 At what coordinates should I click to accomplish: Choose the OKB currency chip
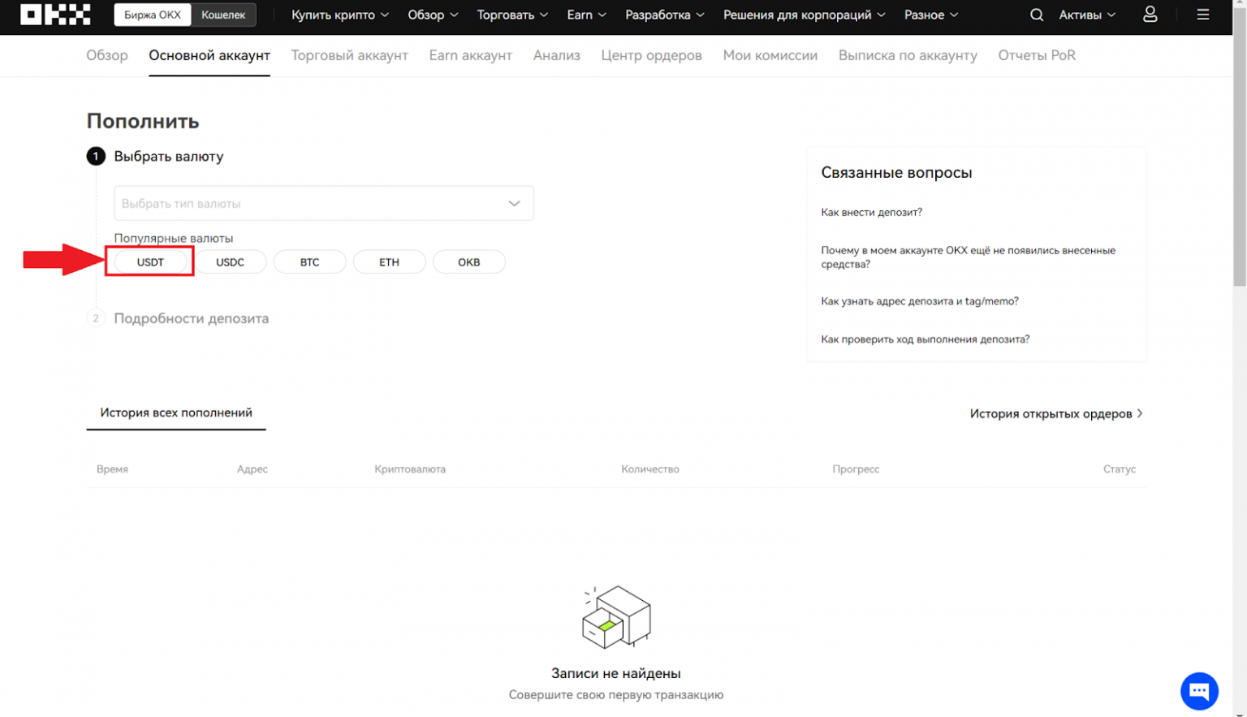coord(468,262)
